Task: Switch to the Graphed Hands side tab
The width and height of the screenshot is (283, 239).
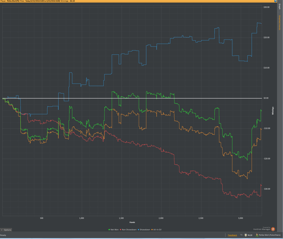Action: (x=280, y=23)
